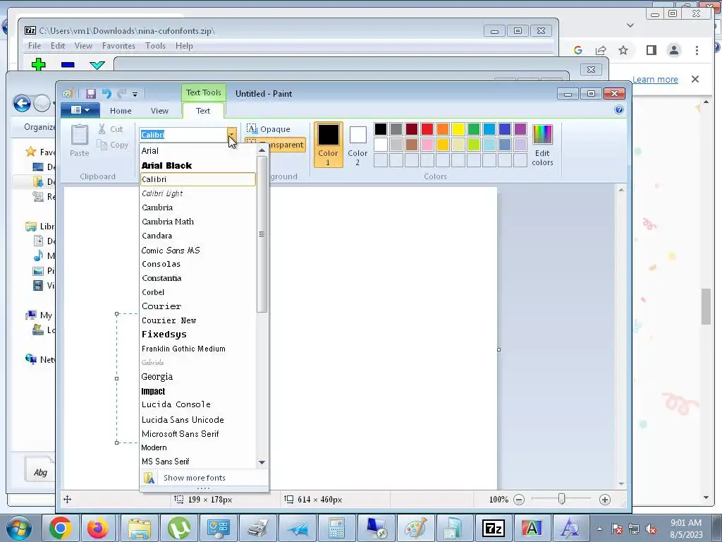Enable Opaque background option

[269, 129]
